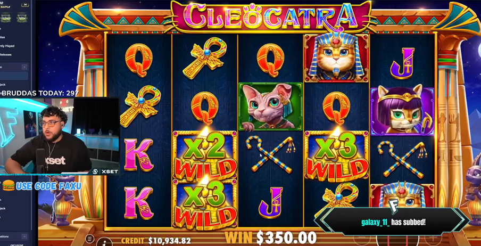Open the game info "i" icon
This screenshot has width=481, height=246.
click(x=105, y=243)
